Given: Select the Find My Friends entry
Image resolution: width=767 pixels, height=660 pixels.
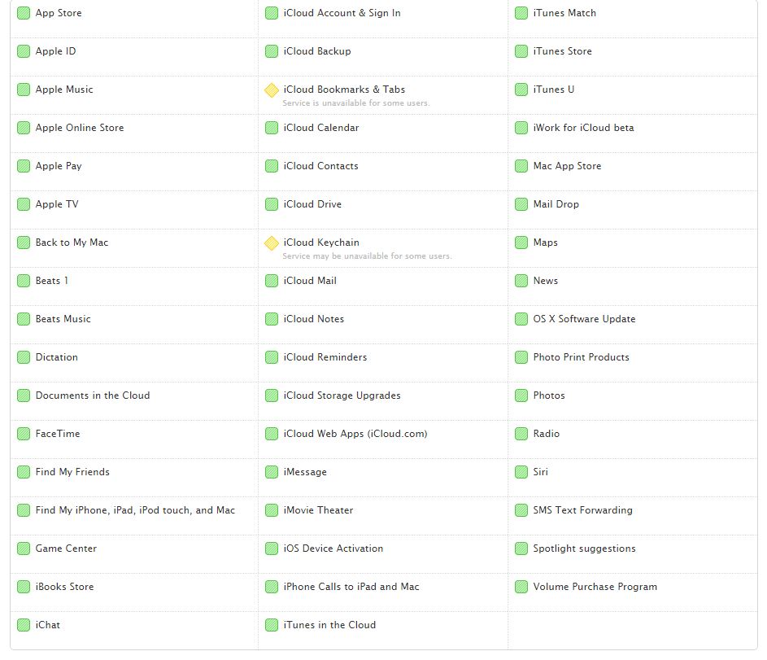Looking at the screenshot, I should point(72,472).
